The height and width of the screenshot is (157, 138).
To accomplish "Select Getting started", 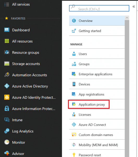I will pyautogui.click(x=97, y=31).
